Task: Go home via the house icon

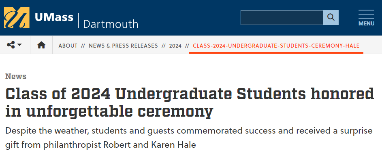Action: coord(41,45)
